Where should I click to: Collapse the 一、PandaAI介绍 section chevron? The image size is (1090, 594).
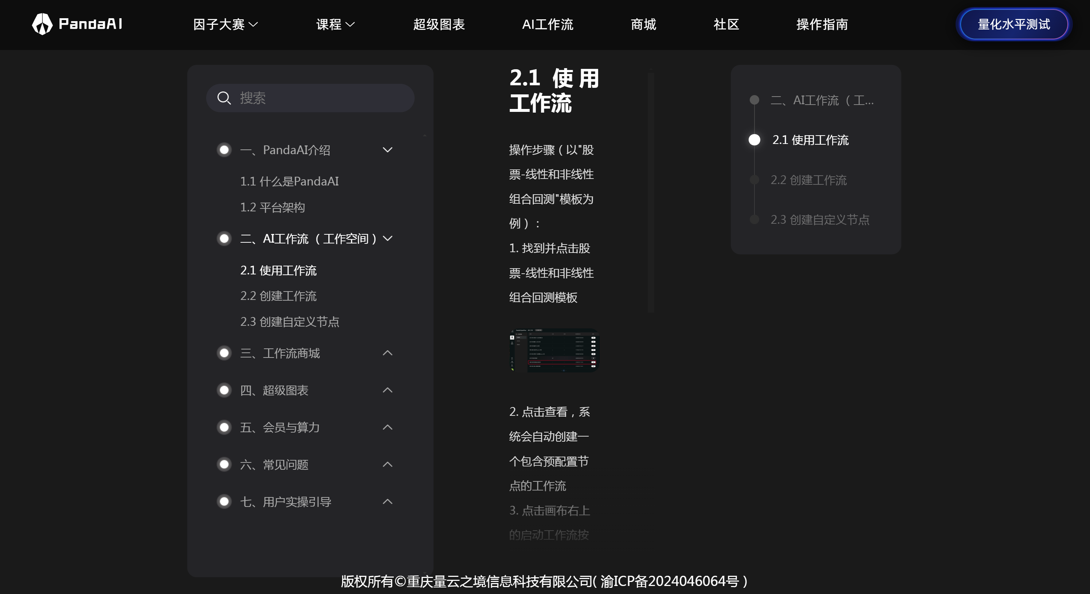point(388,150)
